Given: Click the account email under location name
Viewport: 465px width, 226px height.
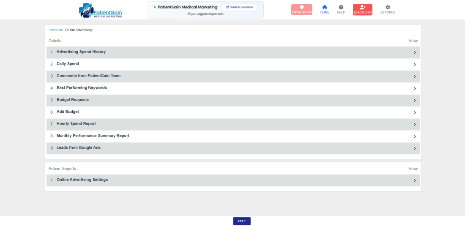Looking at the screenshot, I should [205, 14].
